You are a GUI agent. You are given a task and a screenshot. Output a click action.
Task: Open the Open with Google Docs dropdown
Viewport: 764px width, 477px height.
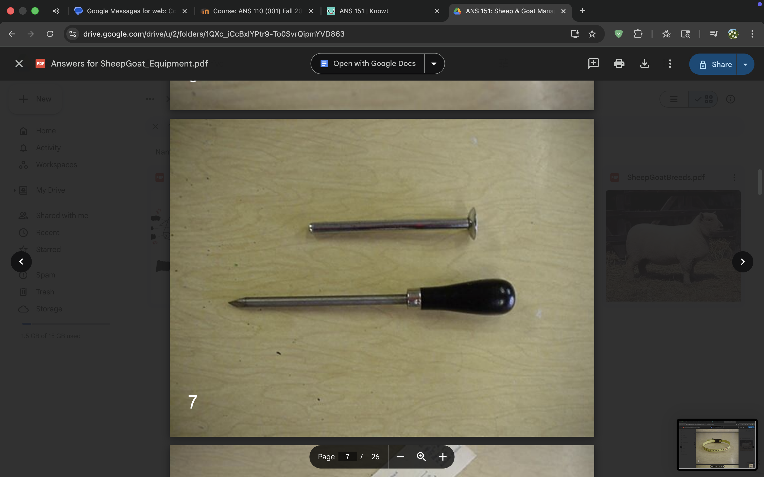[x=434, y=63]
